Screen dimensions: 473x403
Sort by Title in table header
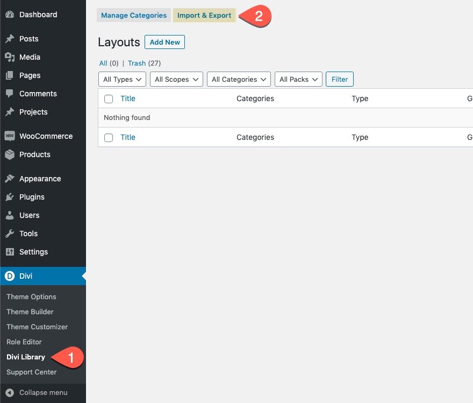(x=128, y=98)
